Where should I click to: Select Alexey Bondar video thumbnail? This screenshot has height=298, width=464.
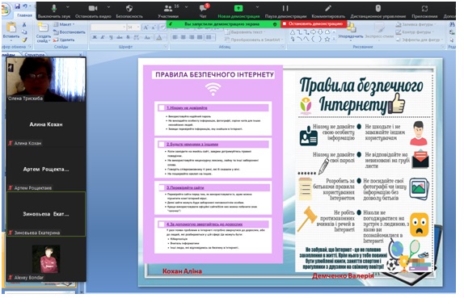point(46,259)
